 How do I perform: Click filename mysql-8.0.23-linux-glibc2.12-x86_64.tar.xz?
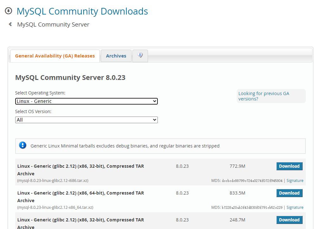point(55,208)
